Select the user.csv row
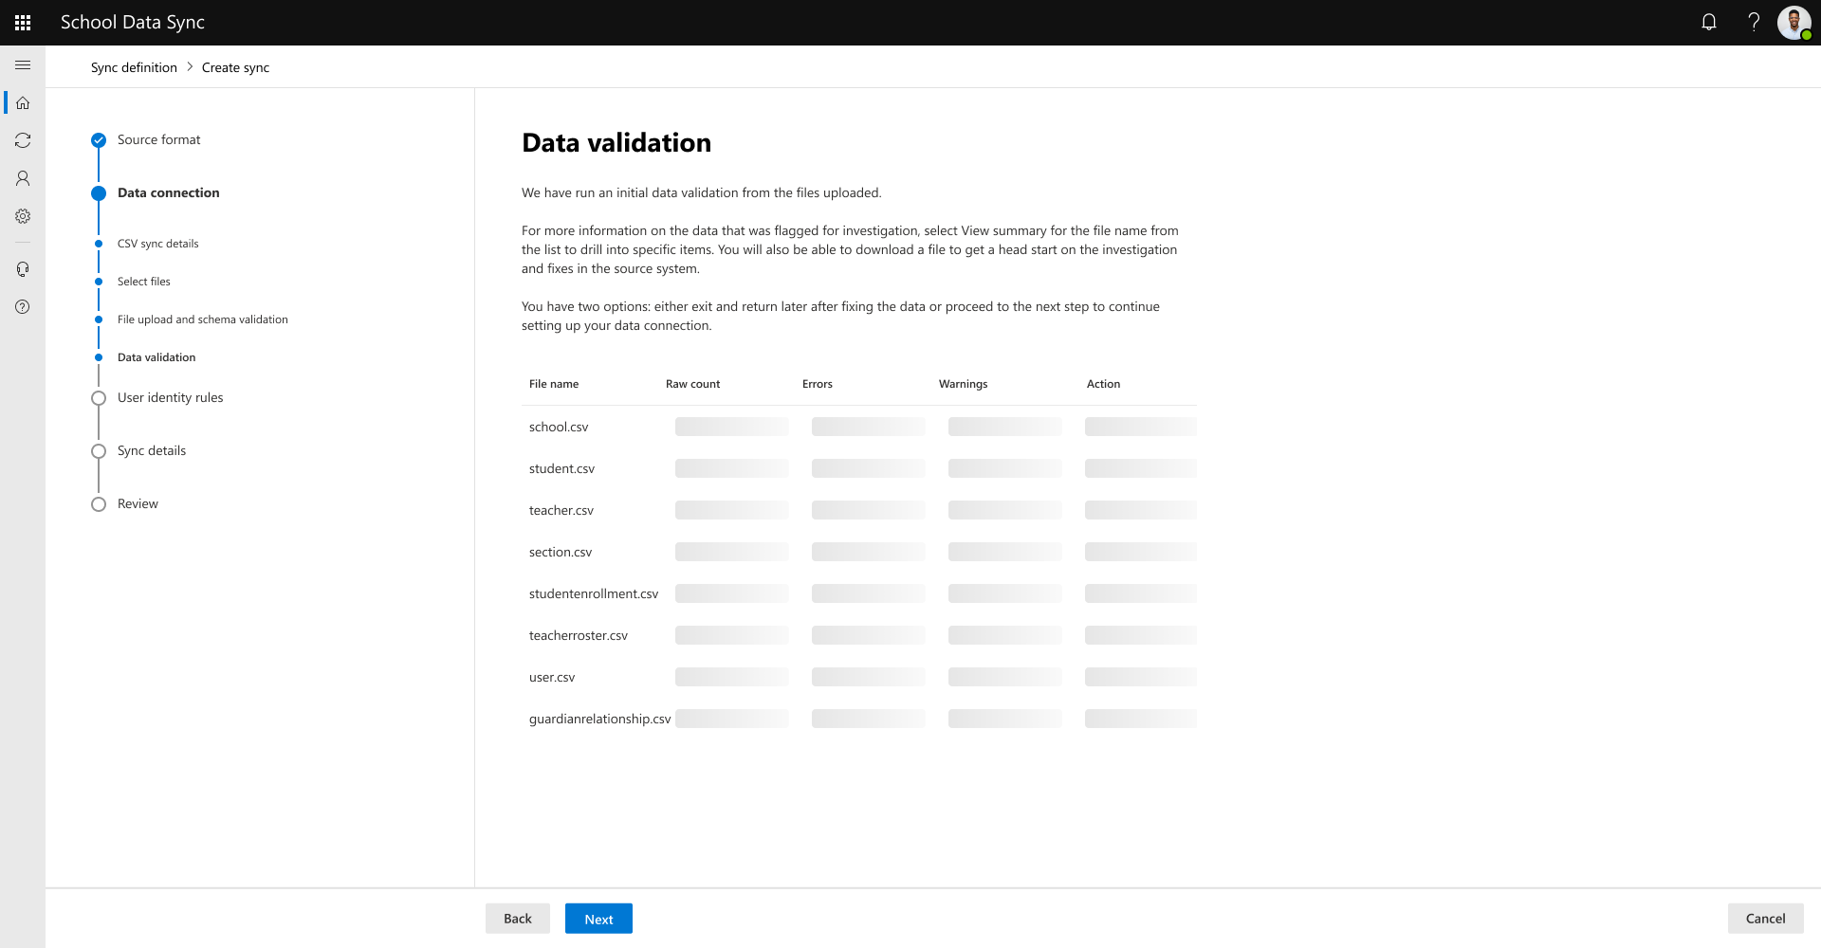Screen dimensions: 1821x948 [859, 677]
